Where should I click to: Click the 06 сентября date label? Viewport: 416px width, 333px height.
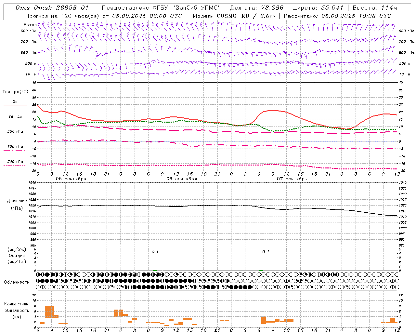[x=182, y=179]
